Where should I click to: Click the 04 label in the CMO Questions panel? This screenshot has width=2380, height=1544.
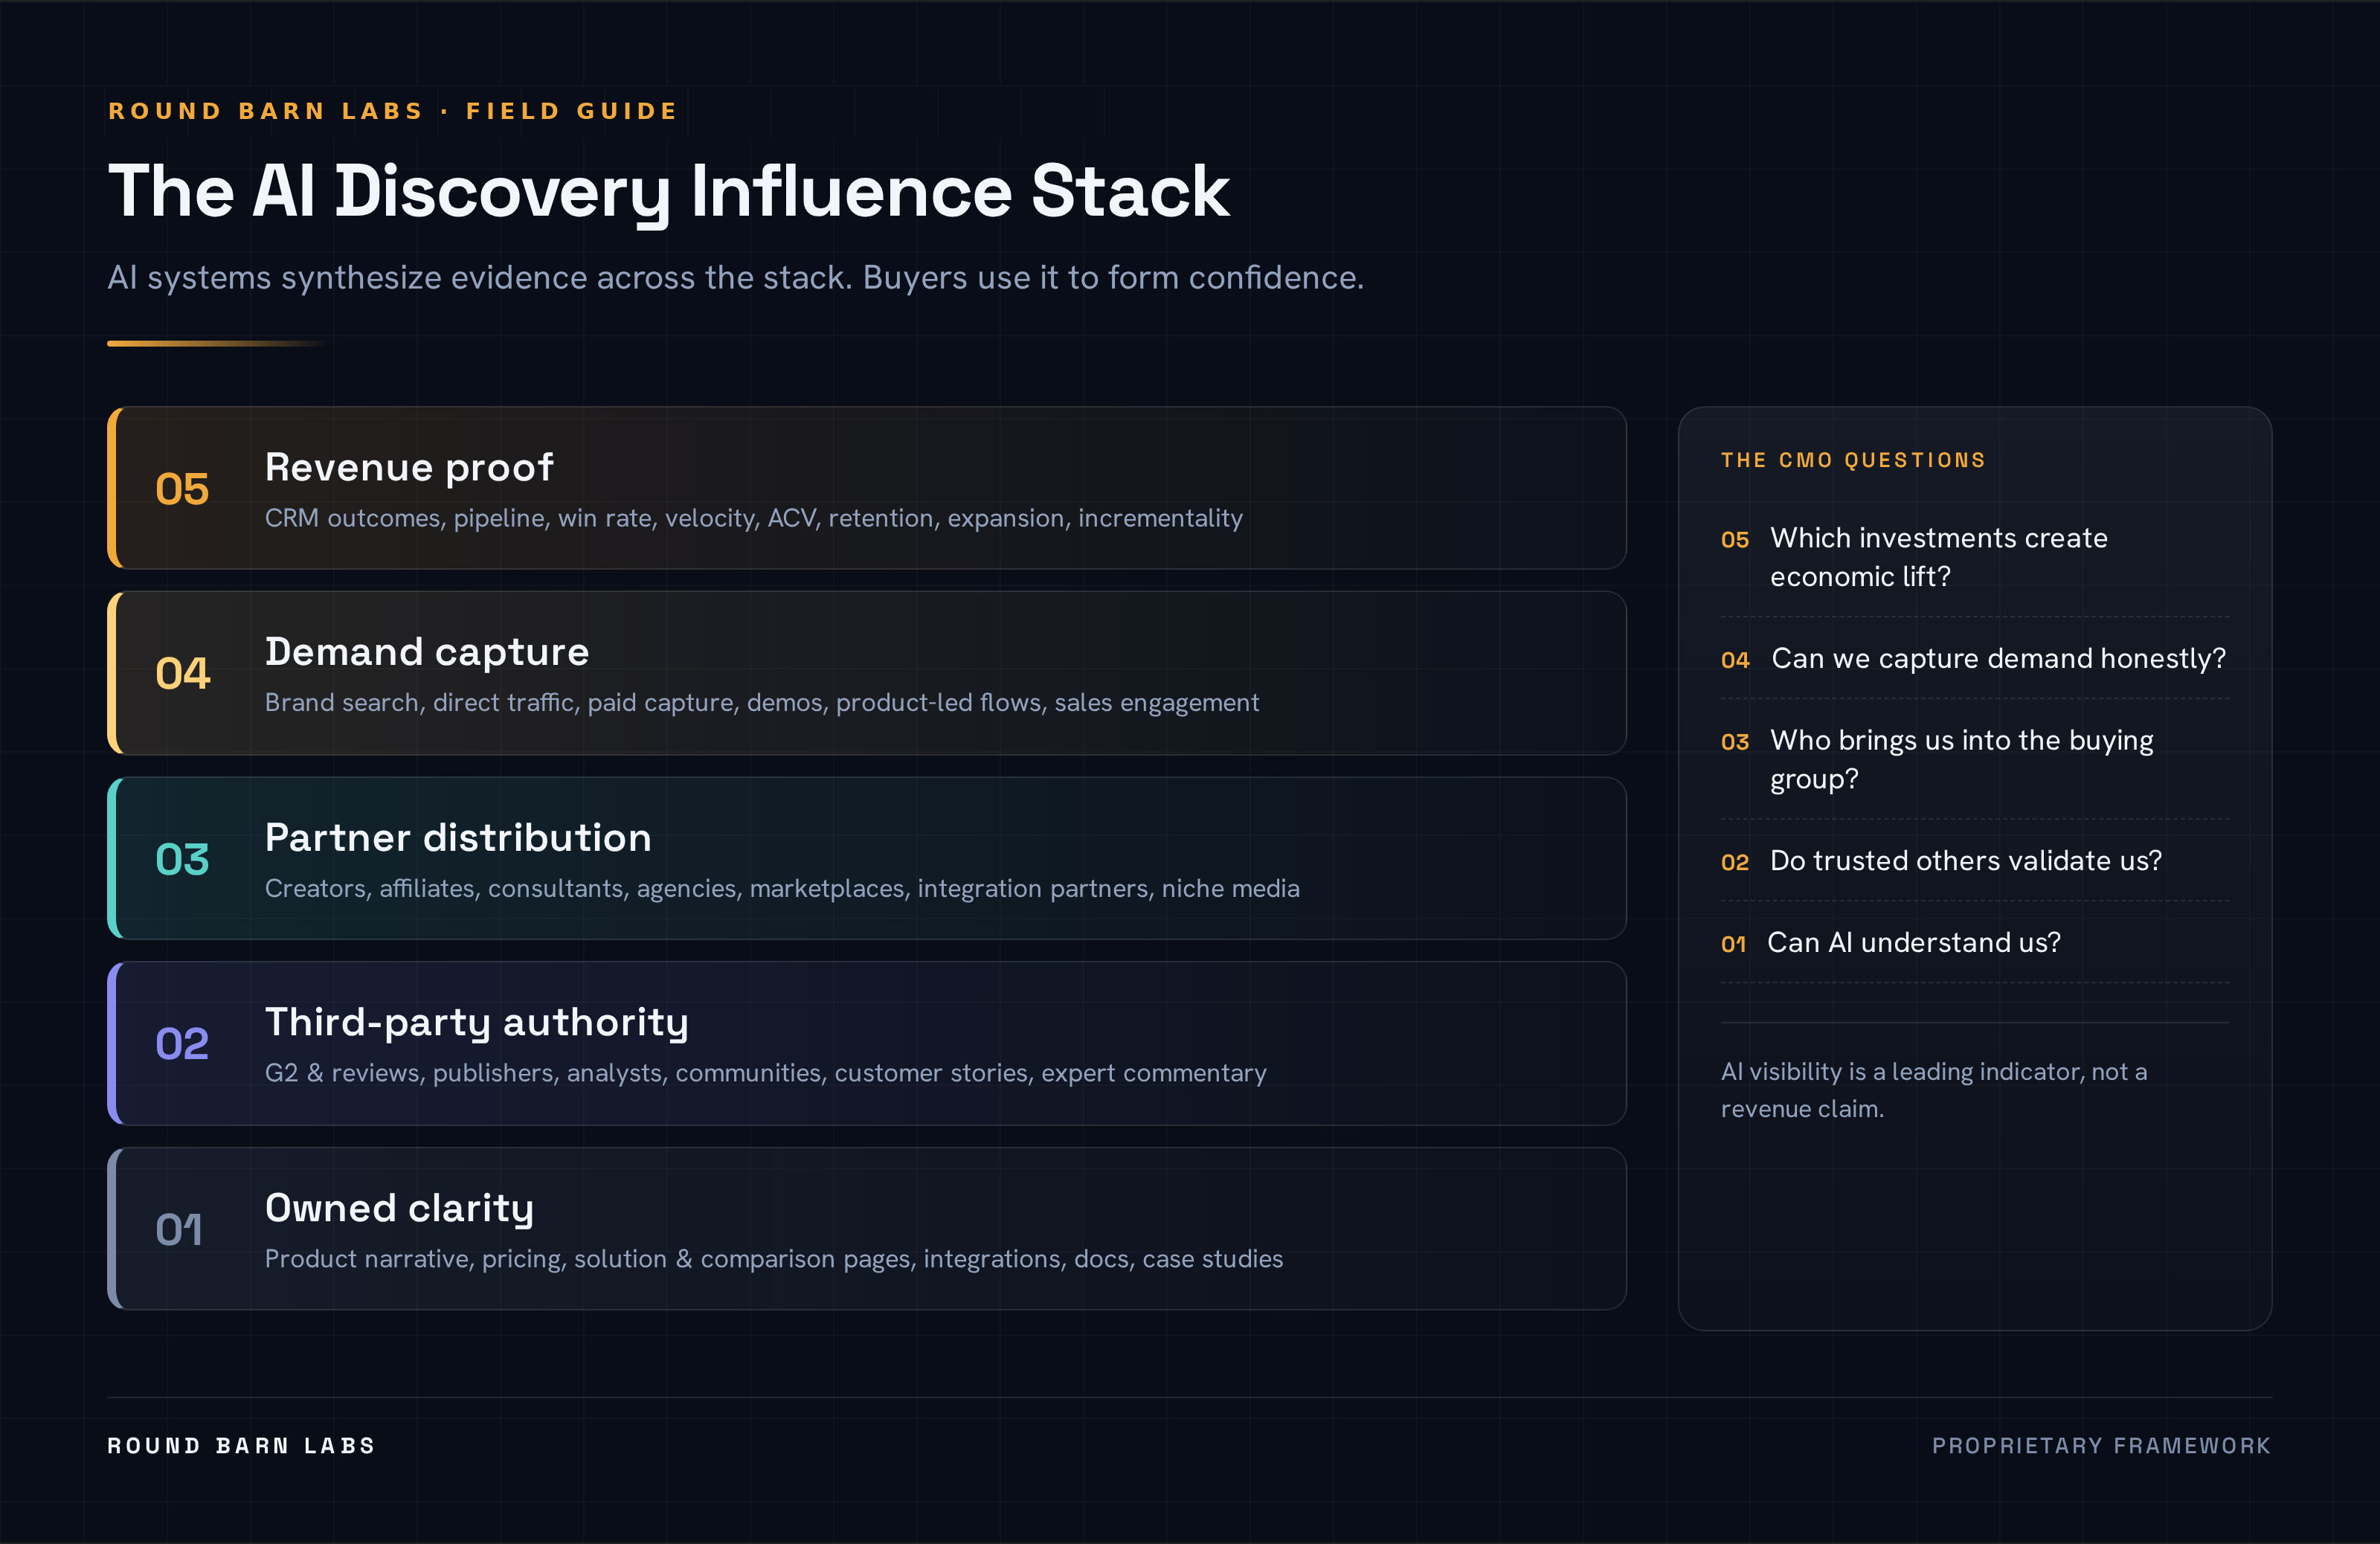point(1735,660)
